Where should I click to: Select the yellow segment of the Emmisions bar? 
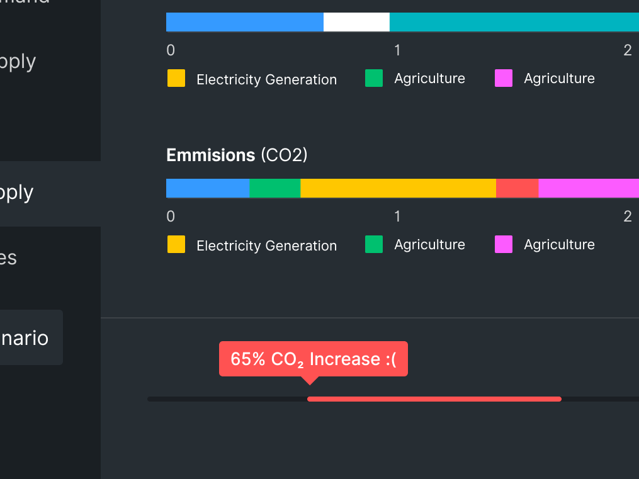click(x=398, y=188)
